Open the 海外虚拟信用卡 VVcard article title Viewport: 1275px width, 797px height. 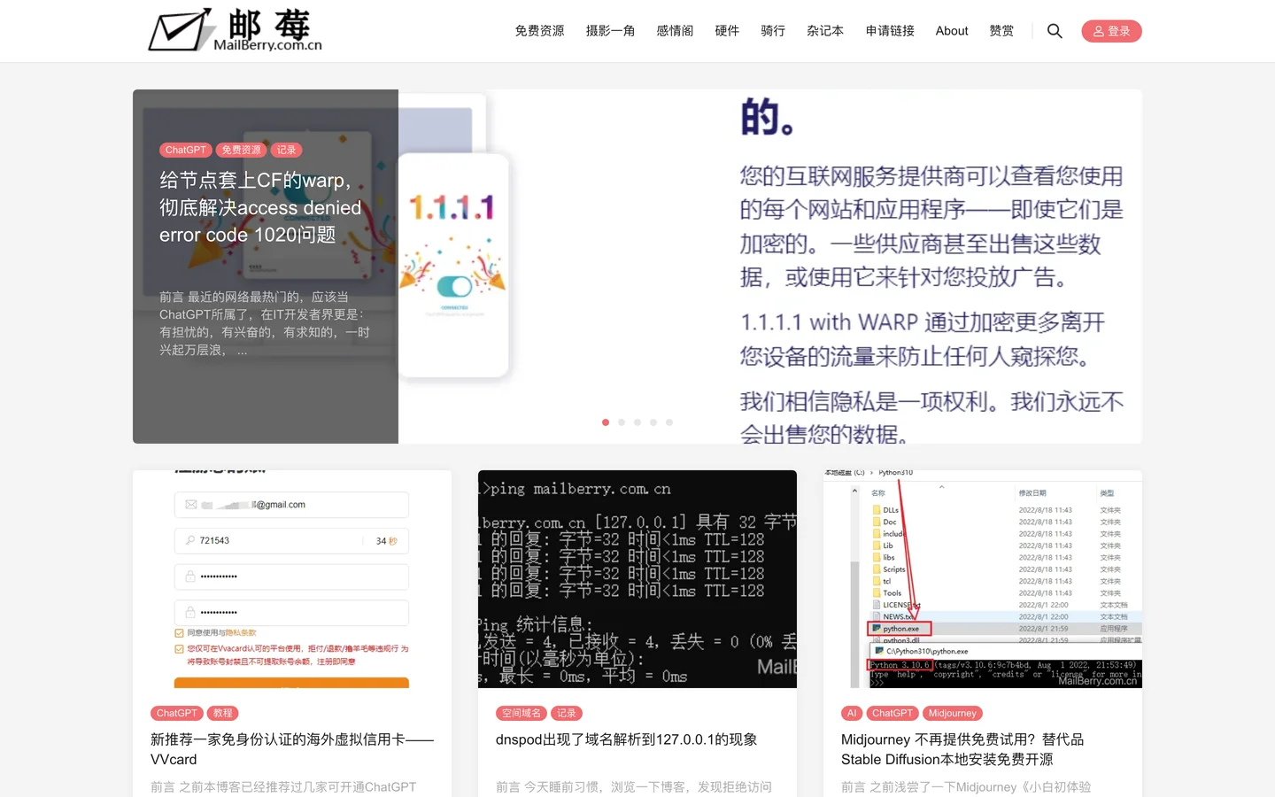tap(292, 749)
